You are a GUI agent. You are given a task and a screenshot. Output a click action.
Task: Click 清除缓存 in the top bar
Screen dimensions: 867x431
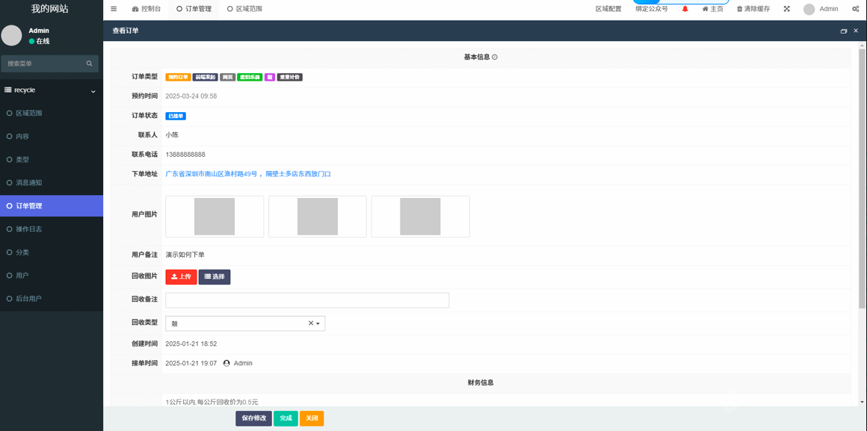(x=753, y=9)
